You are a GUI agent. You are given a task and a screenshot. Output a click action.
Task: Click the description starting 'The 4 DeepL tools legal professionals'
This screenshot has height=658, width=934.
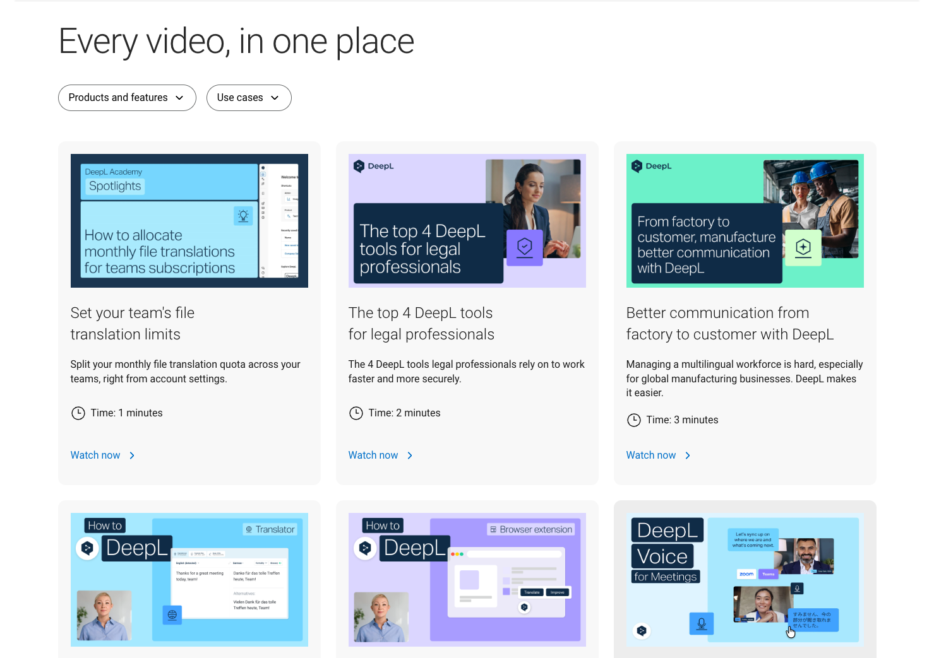coord(467,372)
